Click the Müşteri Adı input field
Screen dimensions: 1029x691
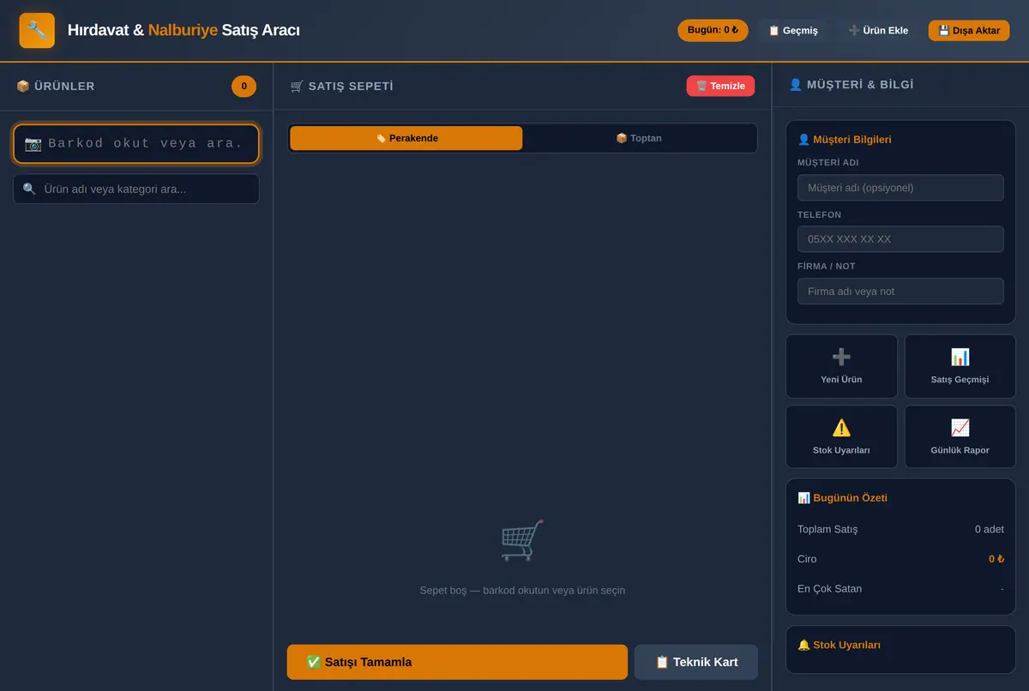(x=900, y=188)
